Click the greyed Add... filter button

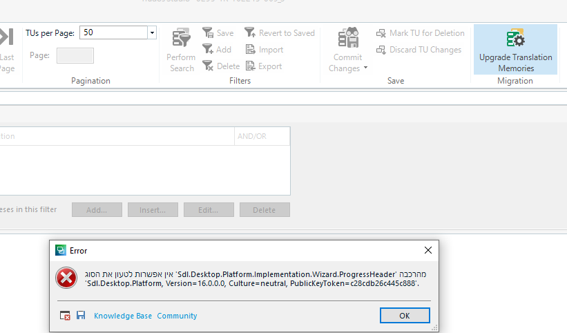[x=97, y=210]
